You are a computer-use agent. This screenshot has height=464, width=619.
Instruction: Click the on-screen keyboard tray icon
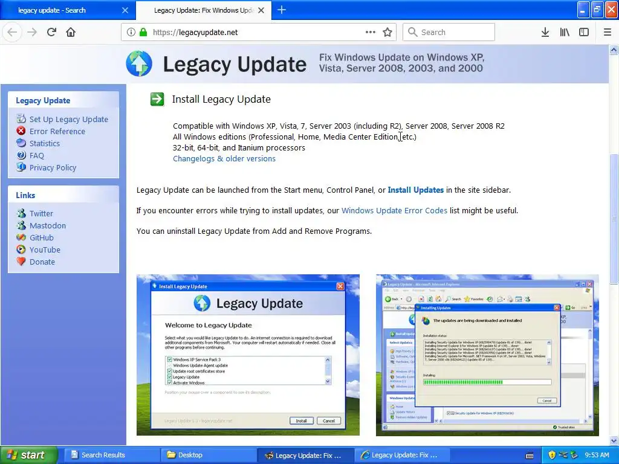coord(530,456)
